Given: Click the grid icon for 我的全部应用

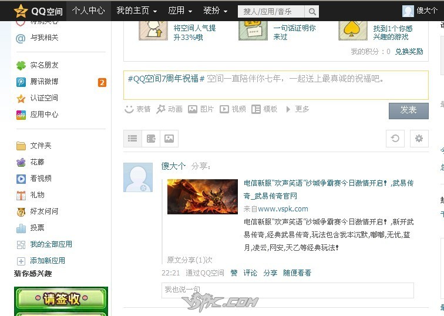Looking at the screenshot, I should click(x=21, y=245).
